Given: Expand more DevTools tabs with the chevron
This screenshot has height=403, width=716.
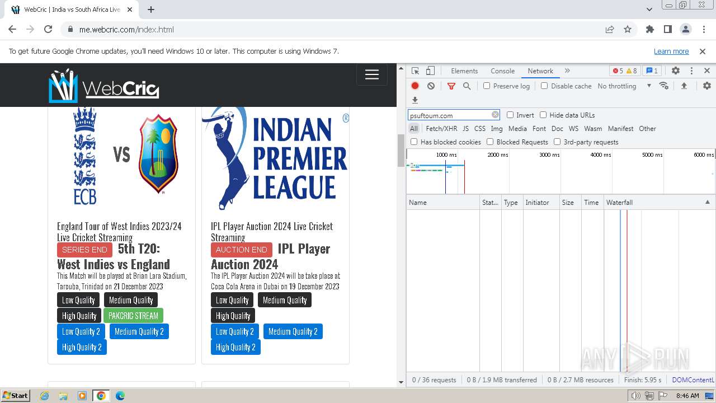Looking at the screenshot, I should (x=567, y=71).
